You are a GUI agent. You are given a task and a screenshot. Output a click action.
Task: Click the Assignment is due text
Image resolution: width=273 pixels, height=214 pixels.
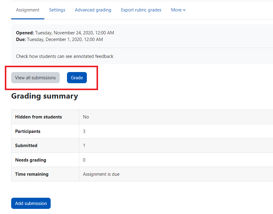(x=101, y=174)
